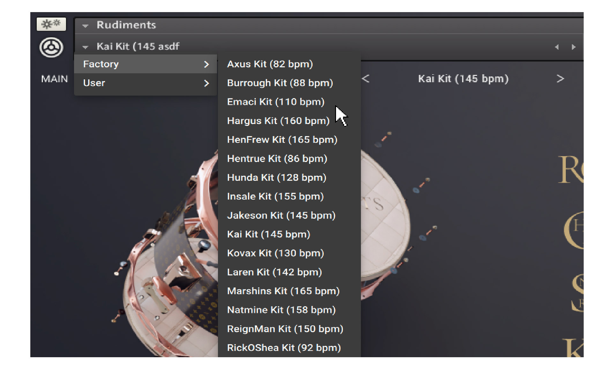Select Axus Kit (82 bpm)

pyautogui.click(x=270, y=64)
